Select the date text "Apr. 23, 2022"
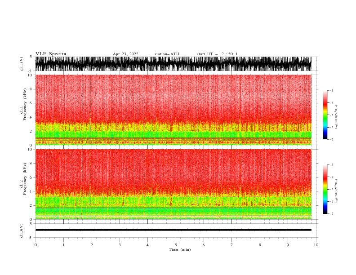The height and width of the screenshot is (275, 356). tap(125, 54)
